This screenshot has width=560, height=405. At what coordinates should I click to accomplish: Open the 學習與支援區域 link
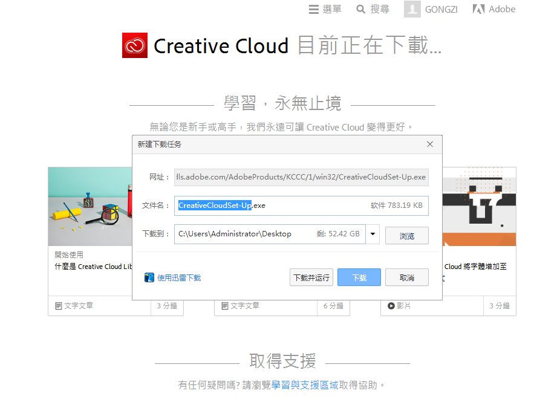click(305, 385)
